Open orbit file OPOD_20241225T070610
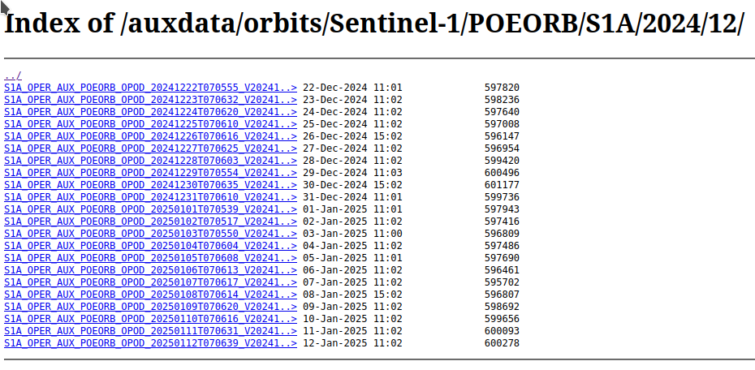This screenshot has height=370, width=755. [x=150, y=124]
